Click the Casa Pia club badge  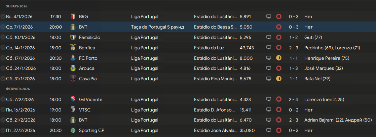pos(73,79)
